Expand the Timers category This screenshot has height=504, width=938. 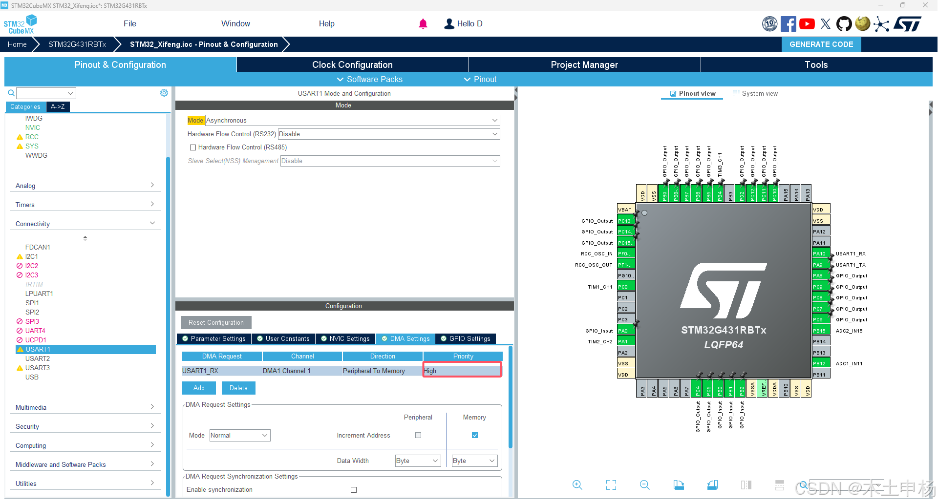(85, 205)
